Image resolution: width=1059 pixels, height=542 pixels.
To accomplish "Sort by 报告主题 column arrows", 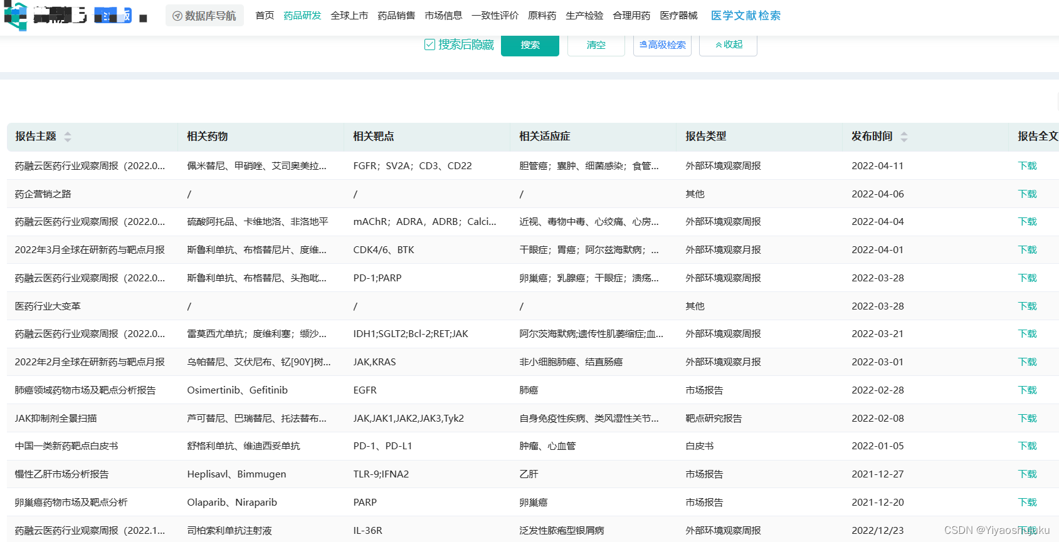I will [68, 137].
